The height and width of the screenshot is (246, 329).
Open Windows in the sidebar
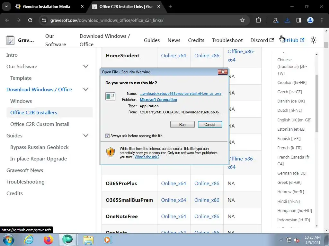point(21,101)
